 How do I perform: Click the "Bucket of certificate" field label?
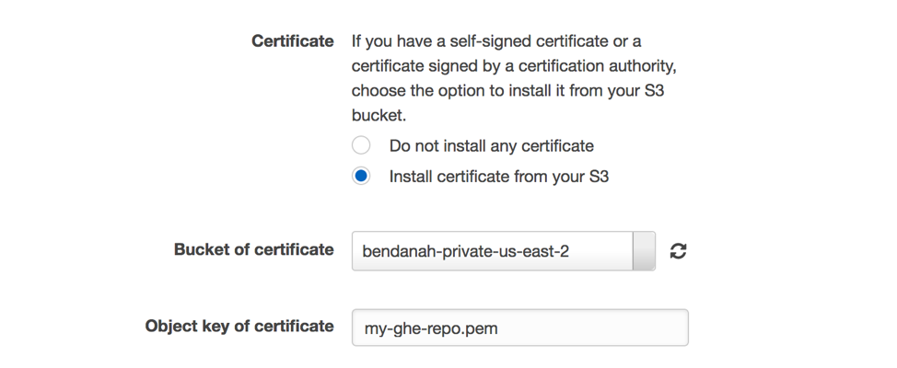pos(253,249)
